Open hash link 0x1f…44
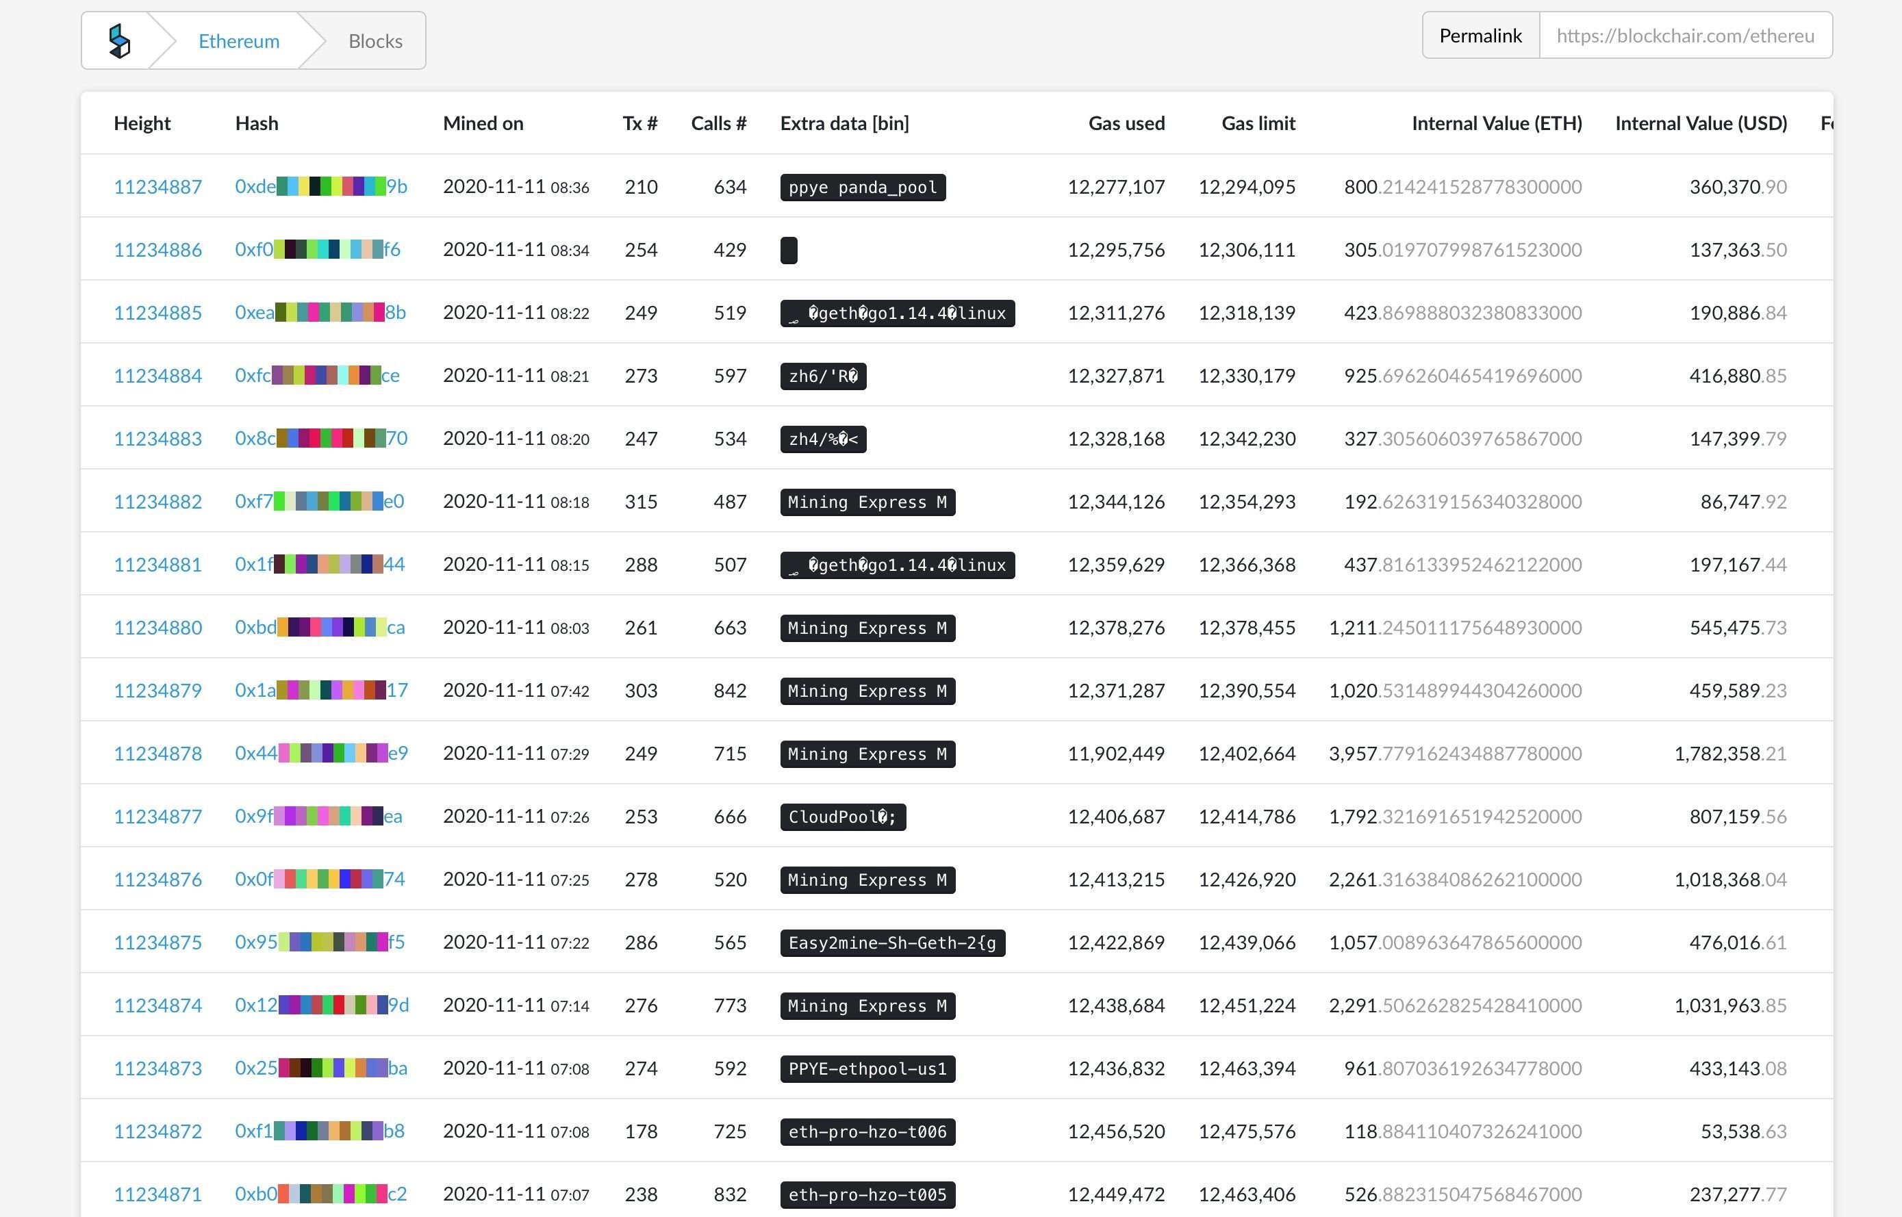 [319, 564]
